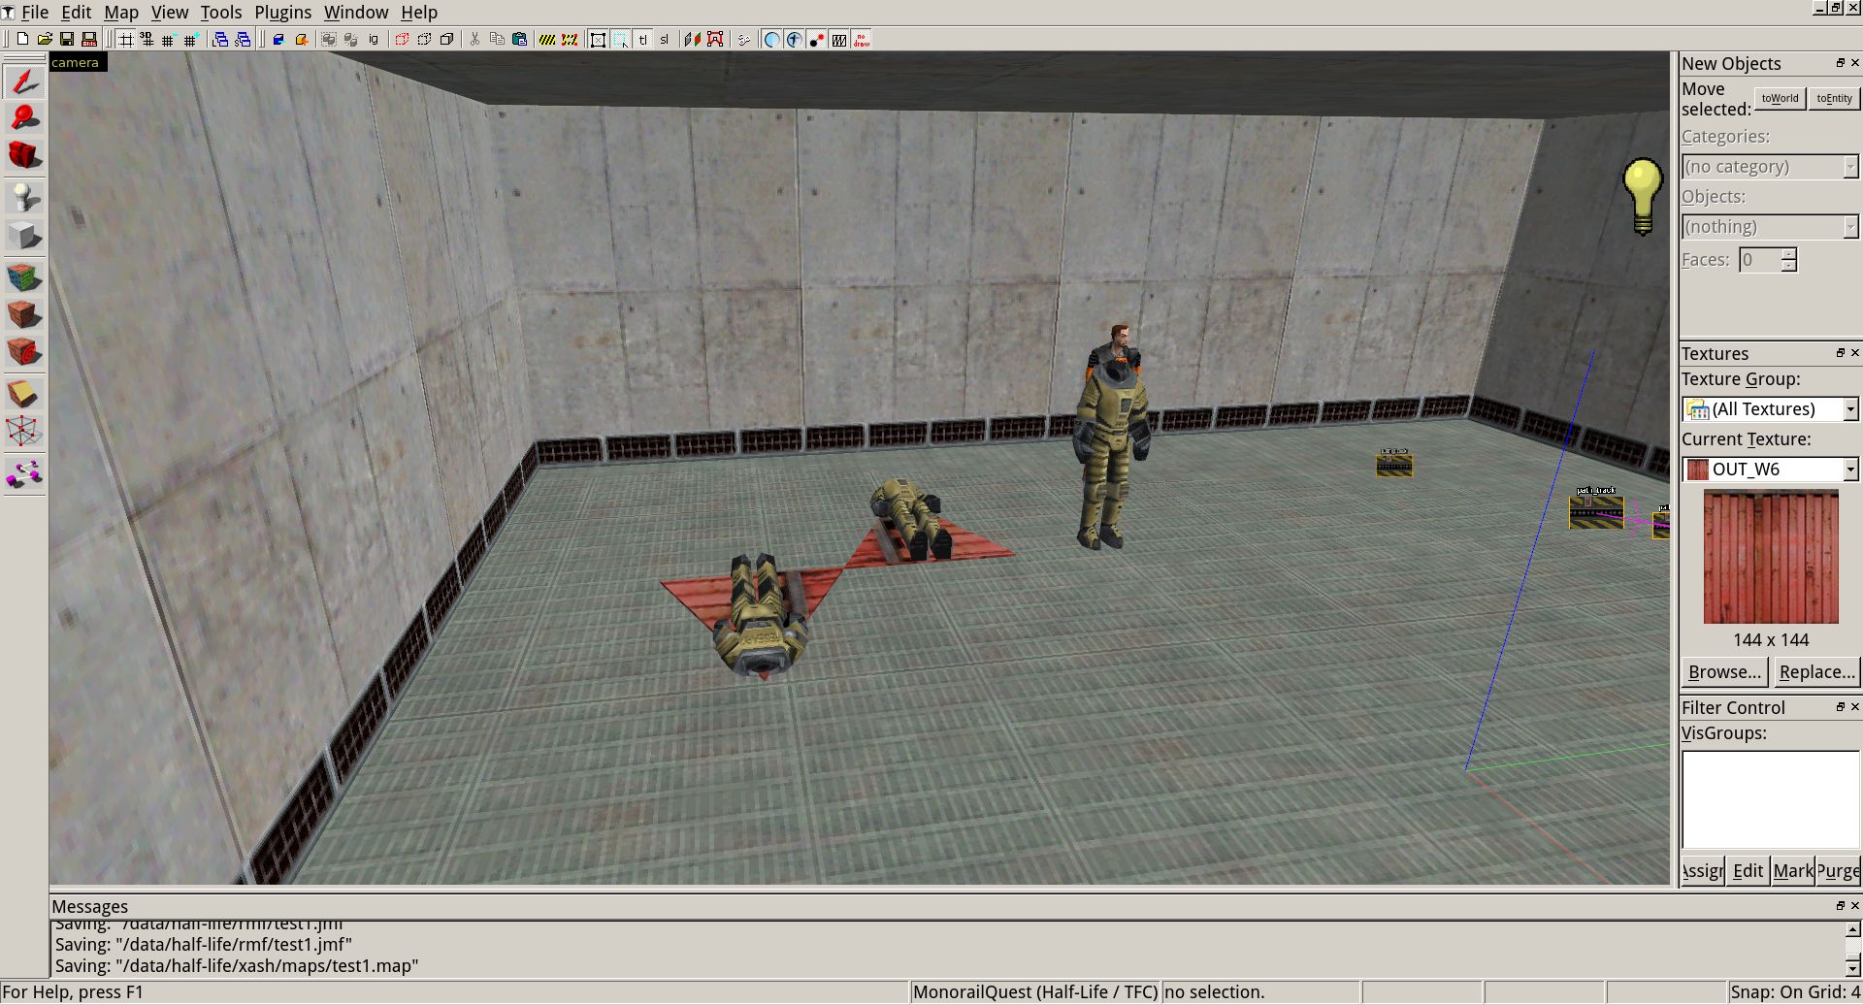Click the Edit cordon bounds icon
The height and width of the screenshot is (1005, 1863).
coord(570,39)
